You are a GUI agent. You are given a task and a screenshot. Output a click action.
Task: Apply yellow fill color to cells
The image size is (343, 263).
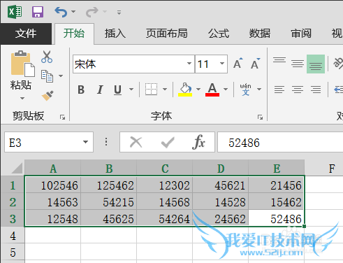(x=185, y=90)
